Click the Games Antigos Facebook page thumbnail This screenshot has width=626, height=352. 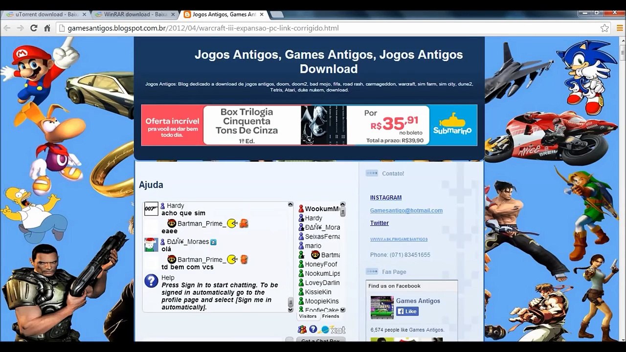pyautogui.click(x=382, y=308)
